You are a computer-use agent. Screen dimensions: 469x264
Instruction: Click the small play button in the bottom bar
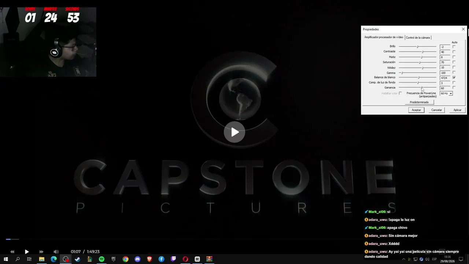[x=27, y=252]
